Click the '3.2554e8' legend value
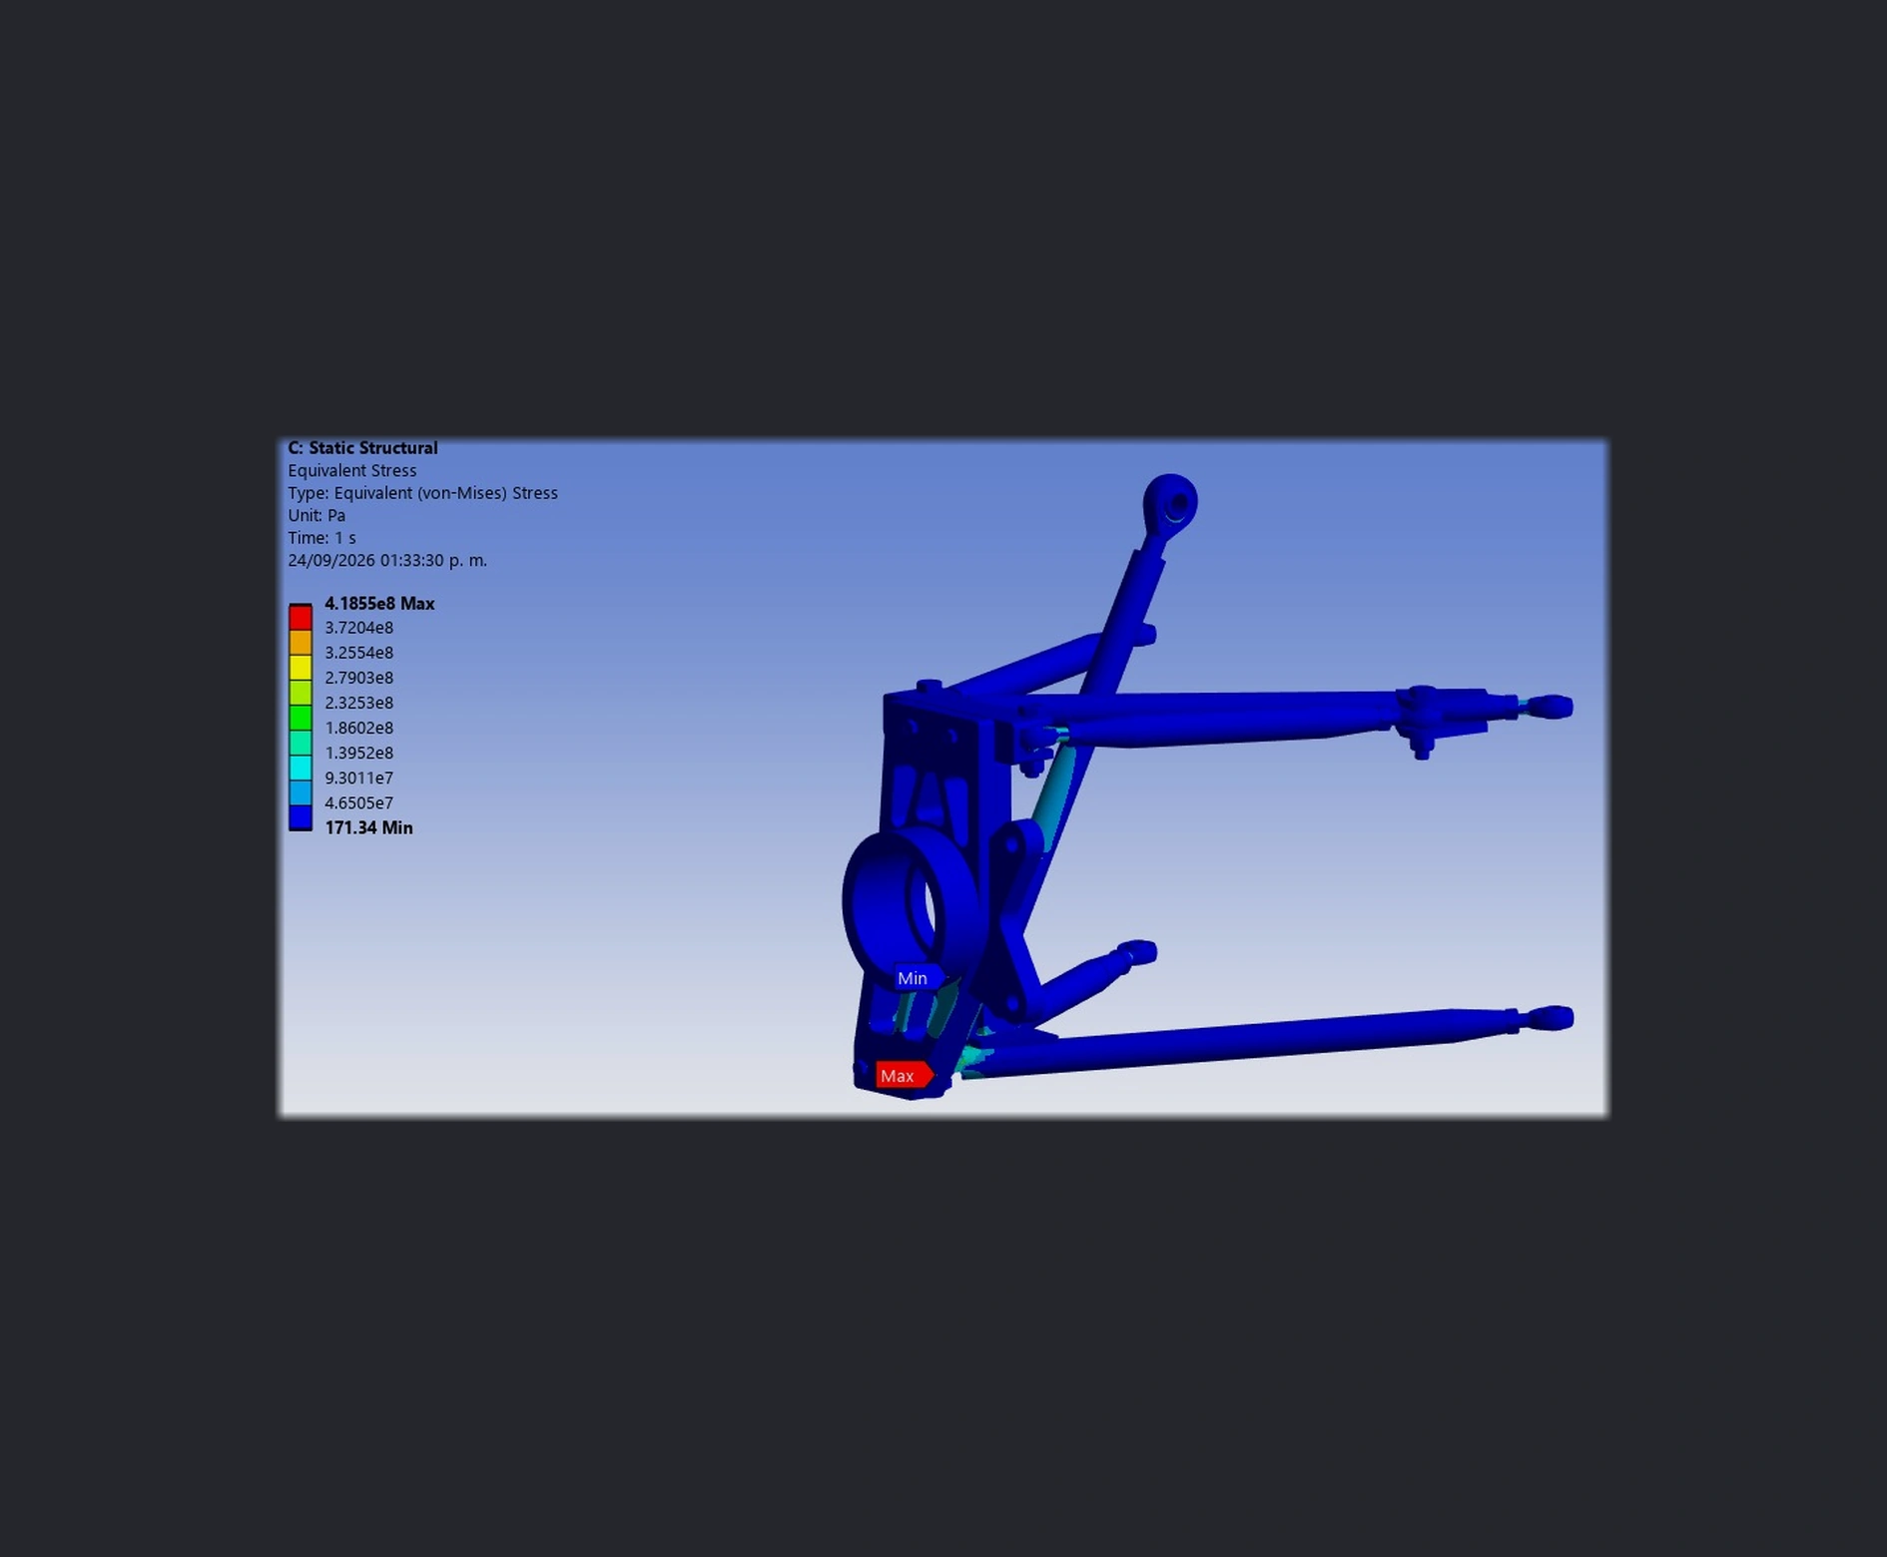Image resolution: width=1887 pixels, height=1557 pixels. tap(358, 653)
